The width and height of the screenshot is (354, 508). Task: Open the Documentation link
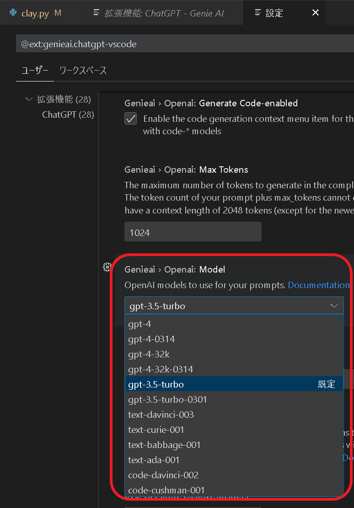click(x=318, y=284)
